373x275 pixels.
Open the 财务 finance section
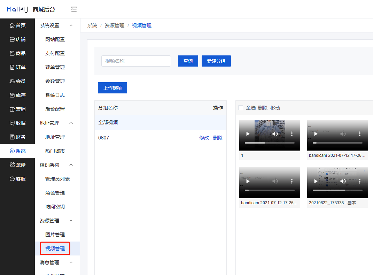17,137
